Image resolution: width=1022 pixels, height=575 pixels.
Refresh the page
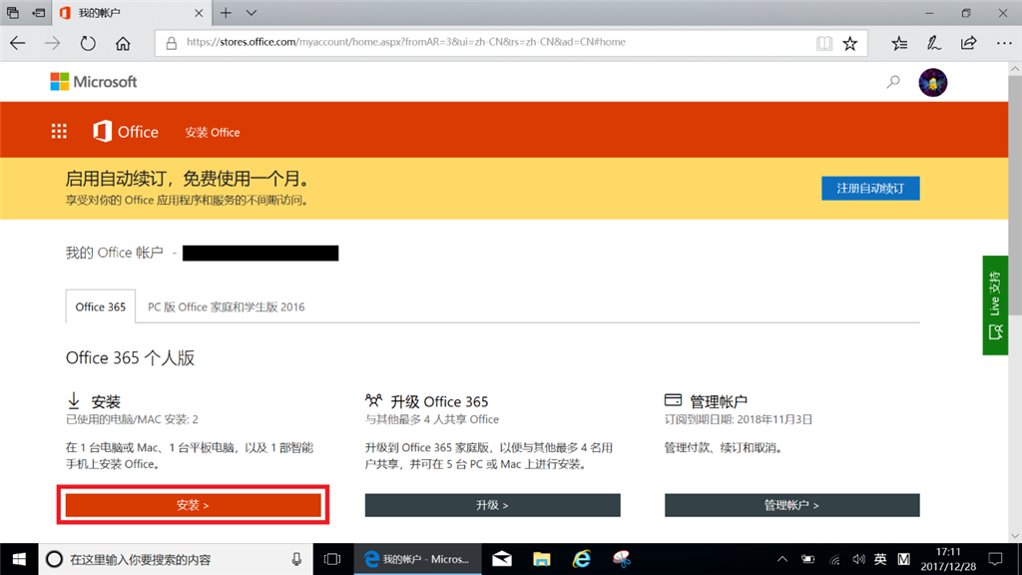(x=88, y=43)
